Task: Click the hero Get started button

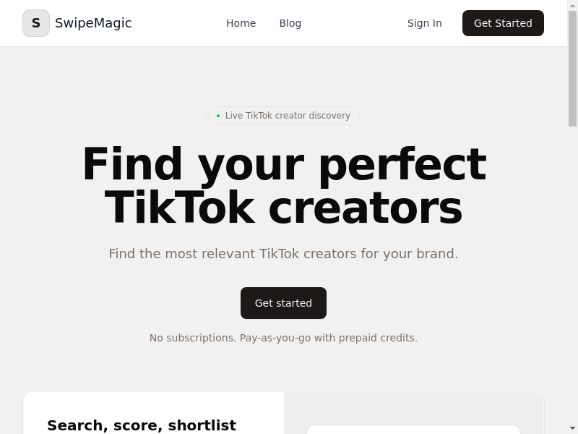Action: point(283,303)
